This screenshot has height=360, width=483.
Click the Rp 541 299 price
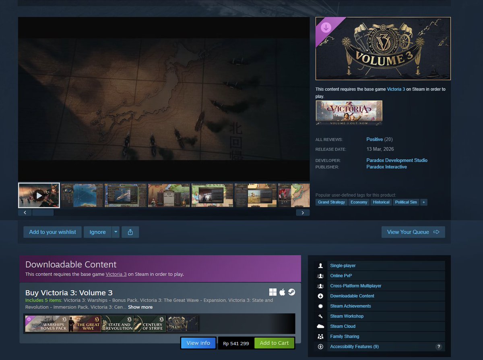pyautogui.click(x=236, y=343)
